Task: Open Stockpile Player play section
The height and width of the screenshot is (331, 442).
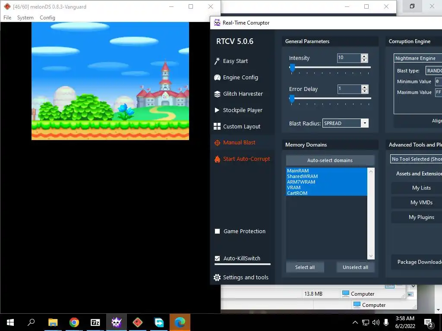Action: click(x=238, y=110)
